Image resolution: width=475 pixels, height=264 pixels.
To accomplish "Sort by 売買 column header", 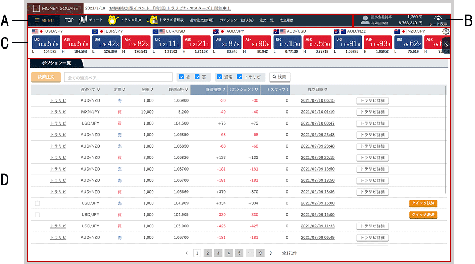I will [119, 89].
